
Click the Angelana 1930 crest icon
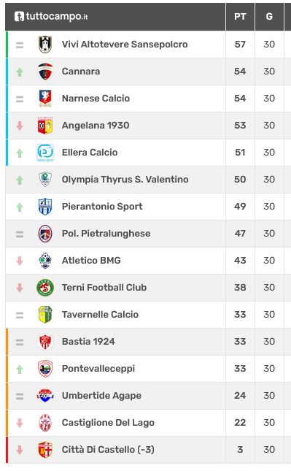point(45,126)
